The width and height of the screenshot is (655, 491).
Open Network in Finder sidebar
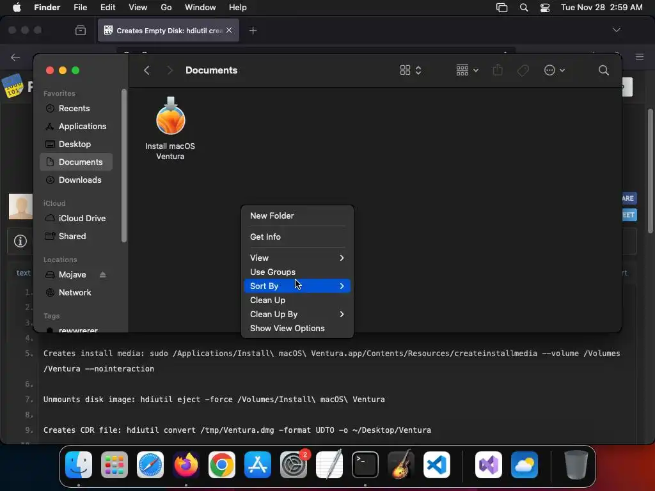coord(76,293)
